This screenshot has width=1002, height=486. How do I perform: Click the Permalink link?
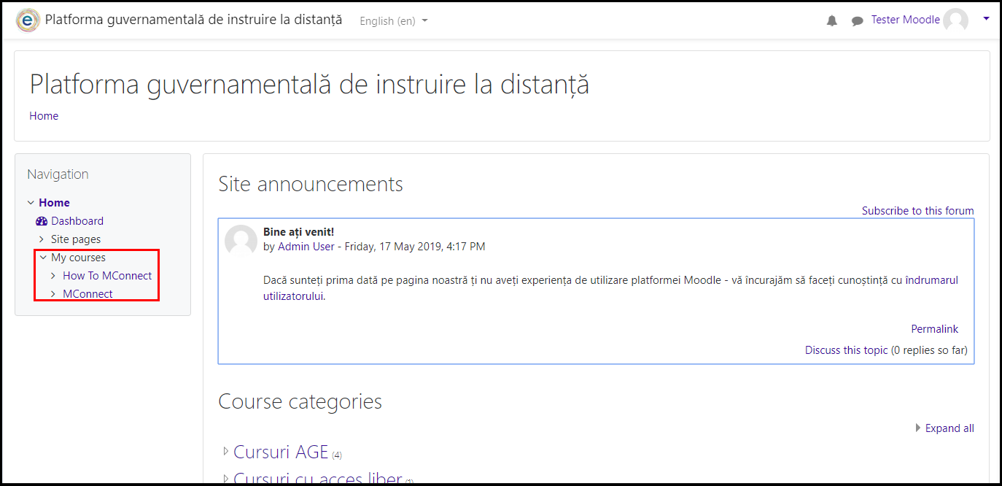[935, 329]
